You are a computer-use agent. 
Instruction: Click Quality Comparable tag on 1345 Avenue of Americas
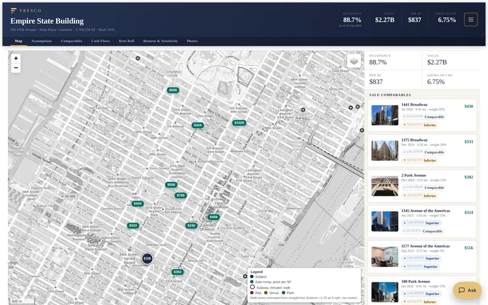pyautogui.click(x=422, y=231)
